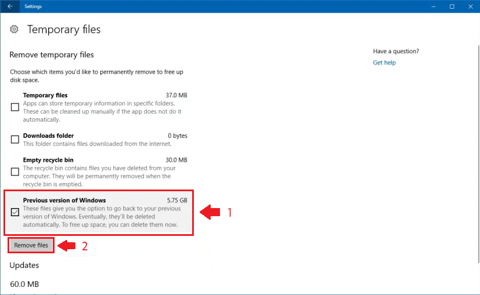Maximize the Settings window
Screen dimensions: 480x295
tap(452, 6)
